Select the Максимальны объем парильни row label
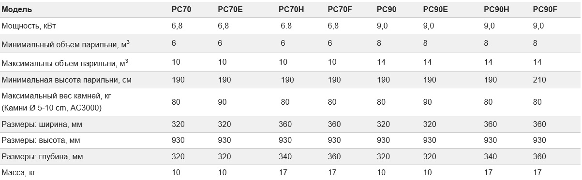The height and width of the screenshot is (180, 582). pyautogui.click(x=65, y=63)
